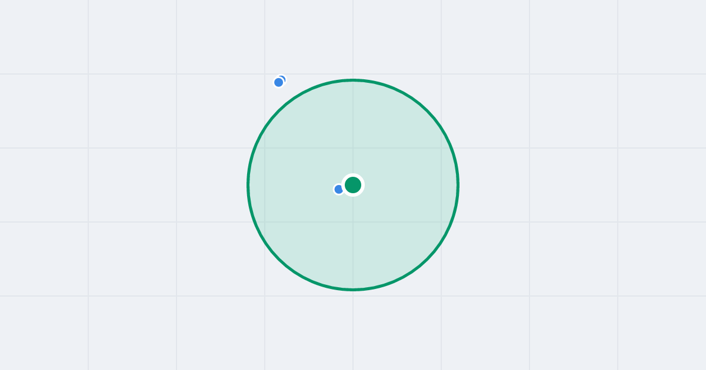Select the green center marker of the circle
This screenshot has height=370, width=706.
tap(353, 185)
